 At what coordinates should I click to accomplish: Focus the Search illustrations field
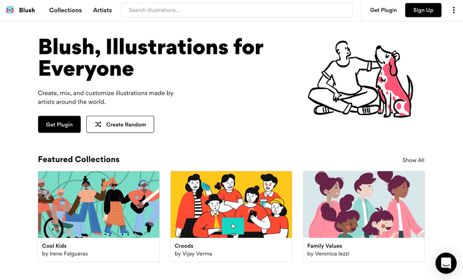(237, 10)
